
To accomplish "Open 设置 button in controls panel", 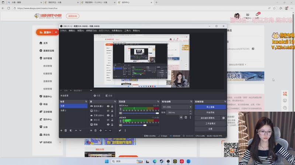I will pos(210,129).
